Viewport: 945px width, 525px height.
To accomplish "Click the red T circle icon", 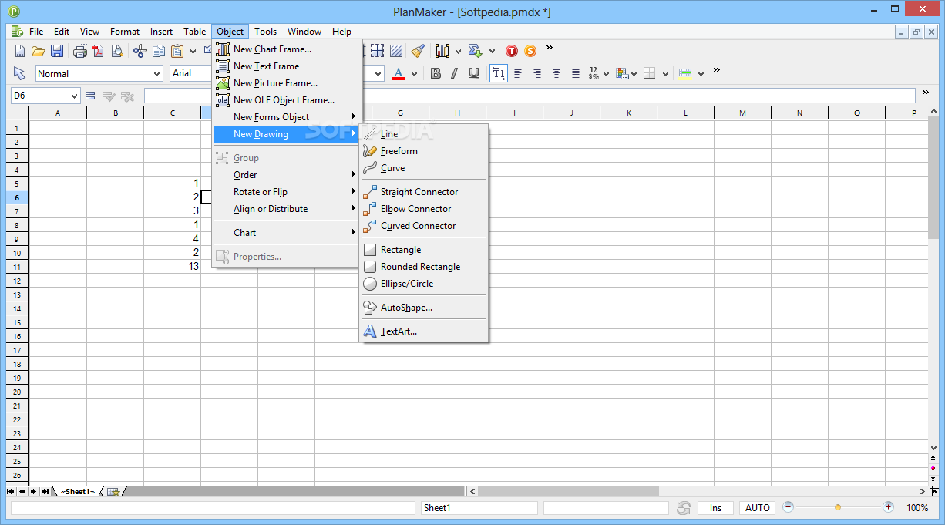I will point(511,51).
